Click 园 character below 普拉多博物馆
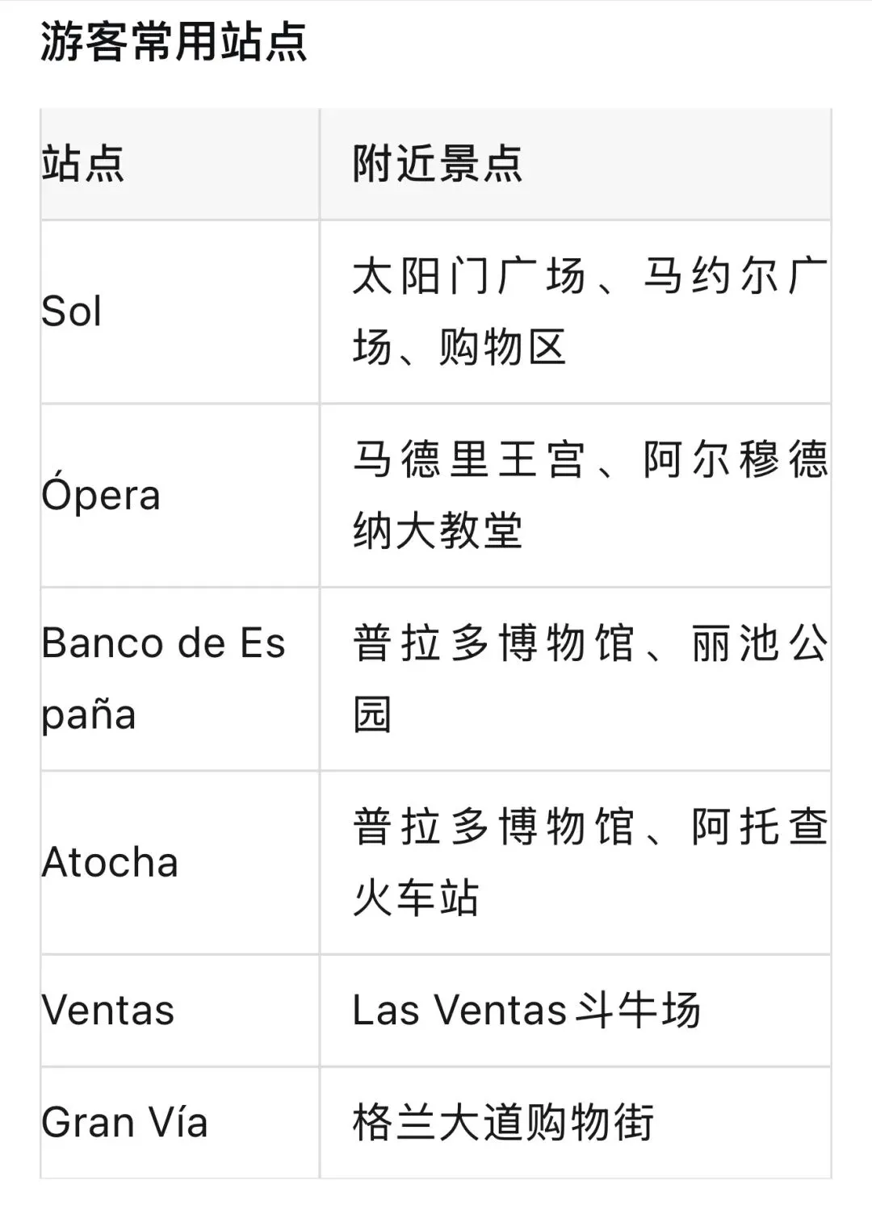Viewport: 872px width, 1210px height. click(372, 715)
